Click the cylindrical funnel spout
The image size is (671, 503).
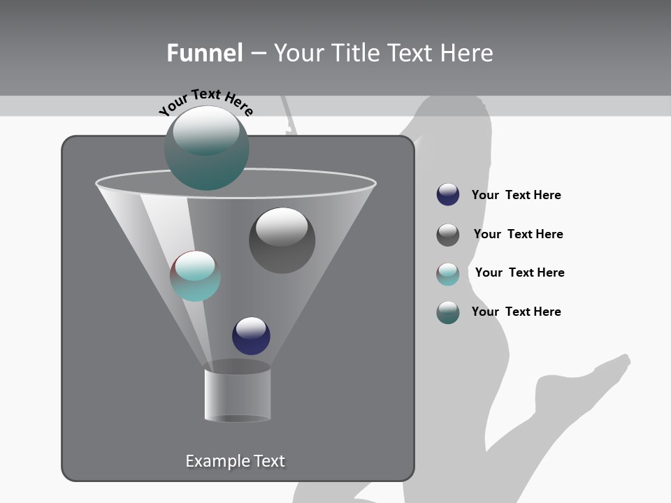coord(238,395)
